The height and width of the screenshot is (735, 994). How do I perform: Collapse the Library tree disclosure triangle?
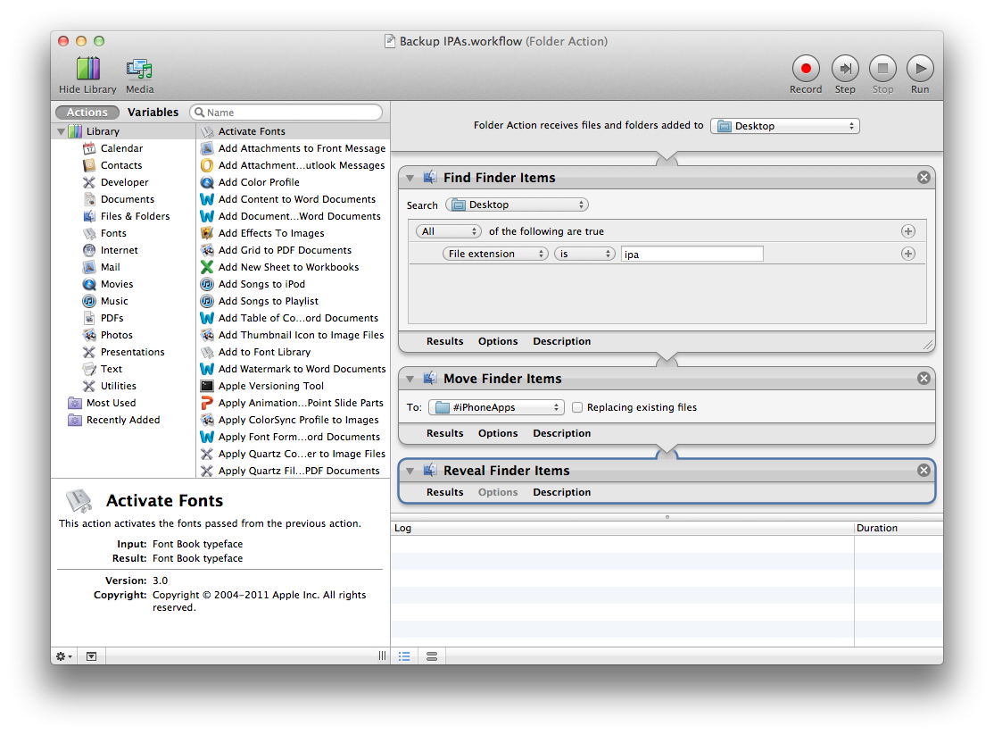61,131
